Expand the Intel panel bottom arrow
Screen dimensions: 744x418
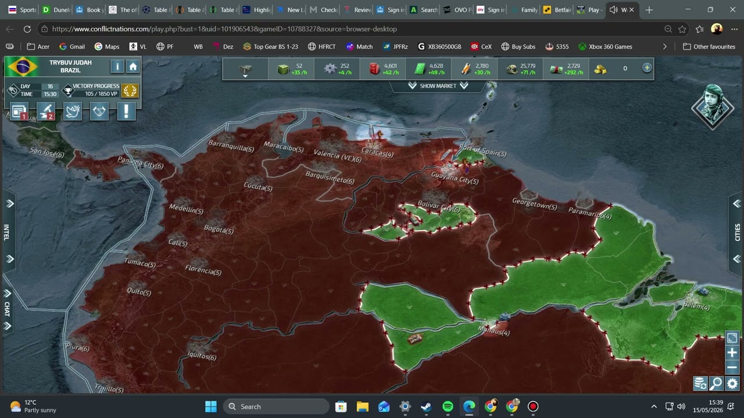tap(9, 259)
